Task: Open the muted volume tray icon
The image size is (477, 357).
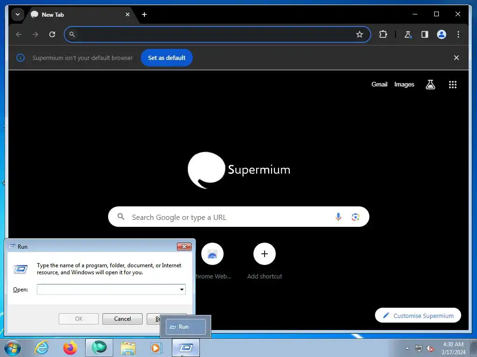Action: [x=430, y=348]
